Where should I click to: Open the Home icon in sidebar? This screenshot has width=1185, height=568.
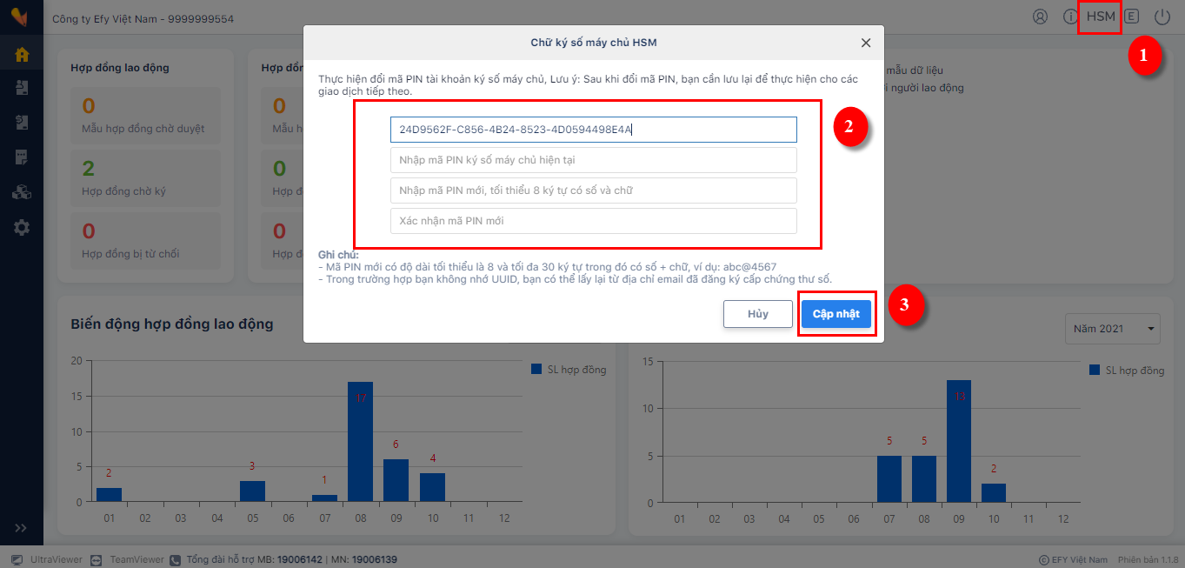pyautogui.click(x=22, y=55)
